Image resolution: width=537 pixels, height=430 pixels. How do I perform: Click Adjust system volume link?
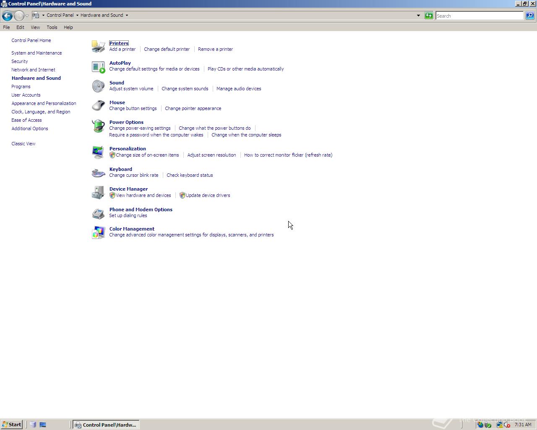pyautogui.click(x=131, y=89)
